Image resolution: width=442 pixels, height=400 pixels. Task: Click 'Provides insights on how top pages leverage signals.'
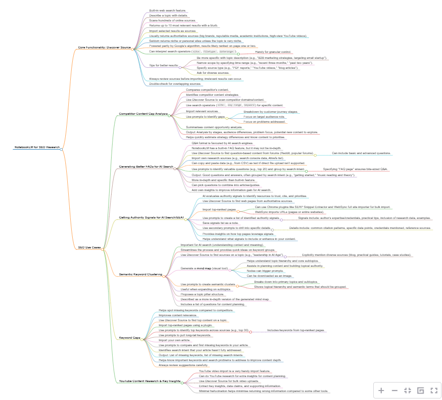238,234
